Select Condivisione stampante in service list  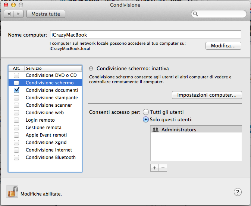(x=51, y=98)
